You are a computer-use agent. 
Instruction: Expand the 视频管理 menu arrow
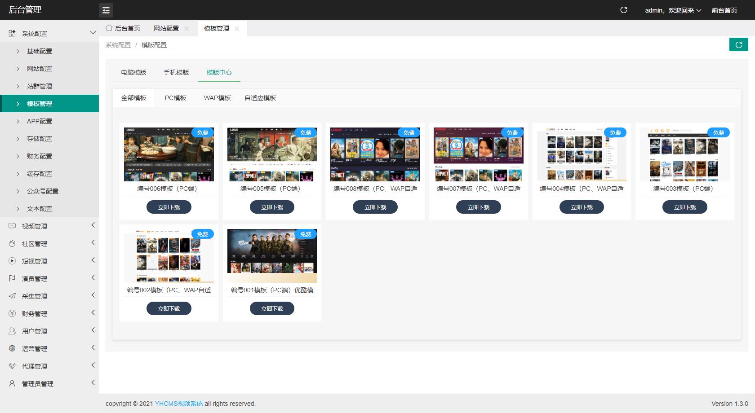[x=93, y=225]
